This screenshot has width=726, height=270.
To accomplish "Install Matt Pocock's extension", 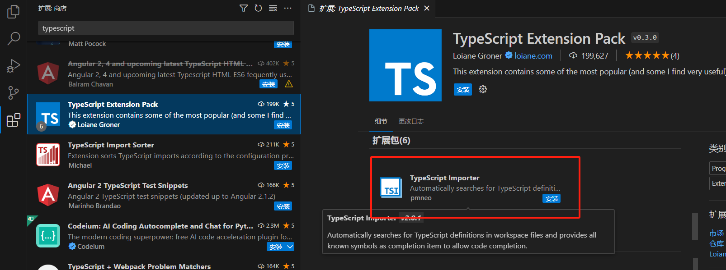I will (283, 45).
